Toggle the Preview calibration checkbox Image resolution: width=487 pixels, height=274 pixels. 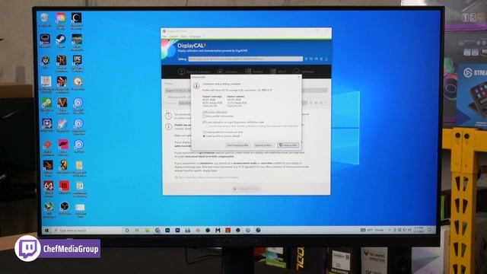tap(204, 112)
